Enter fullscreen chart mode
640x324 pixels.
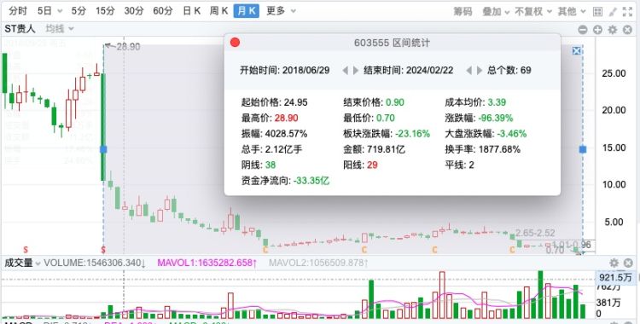tap(627, 11)
